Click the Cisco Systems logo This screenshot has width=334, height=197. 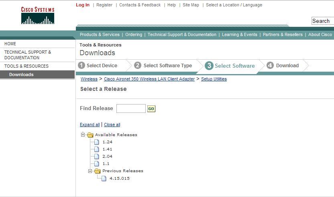[38, 15]
